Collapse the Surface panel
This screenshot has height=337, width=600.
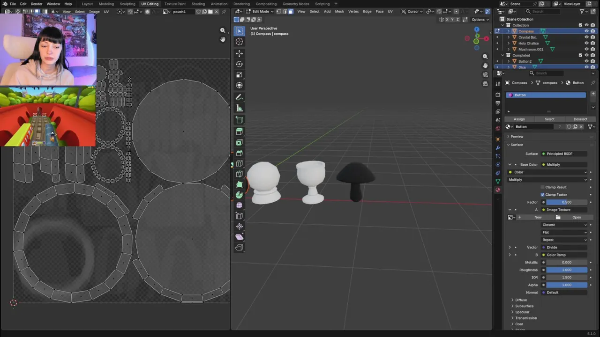[517, 145]
